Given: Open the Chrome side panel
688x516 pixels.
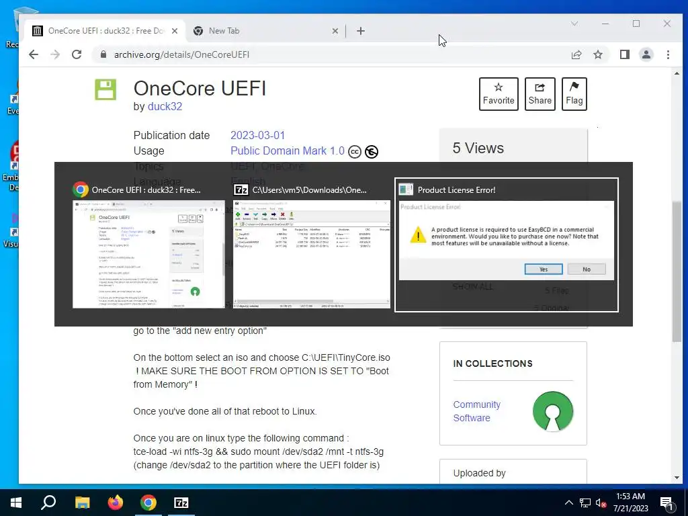Looking at the screenshot, I should coord(624,54).
